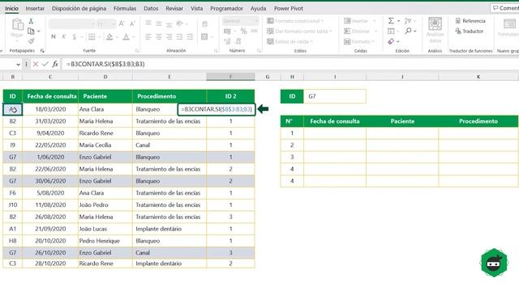The image size is (519, 291).
Task: Open Disposición de página tab
Action: click(79, 9)
